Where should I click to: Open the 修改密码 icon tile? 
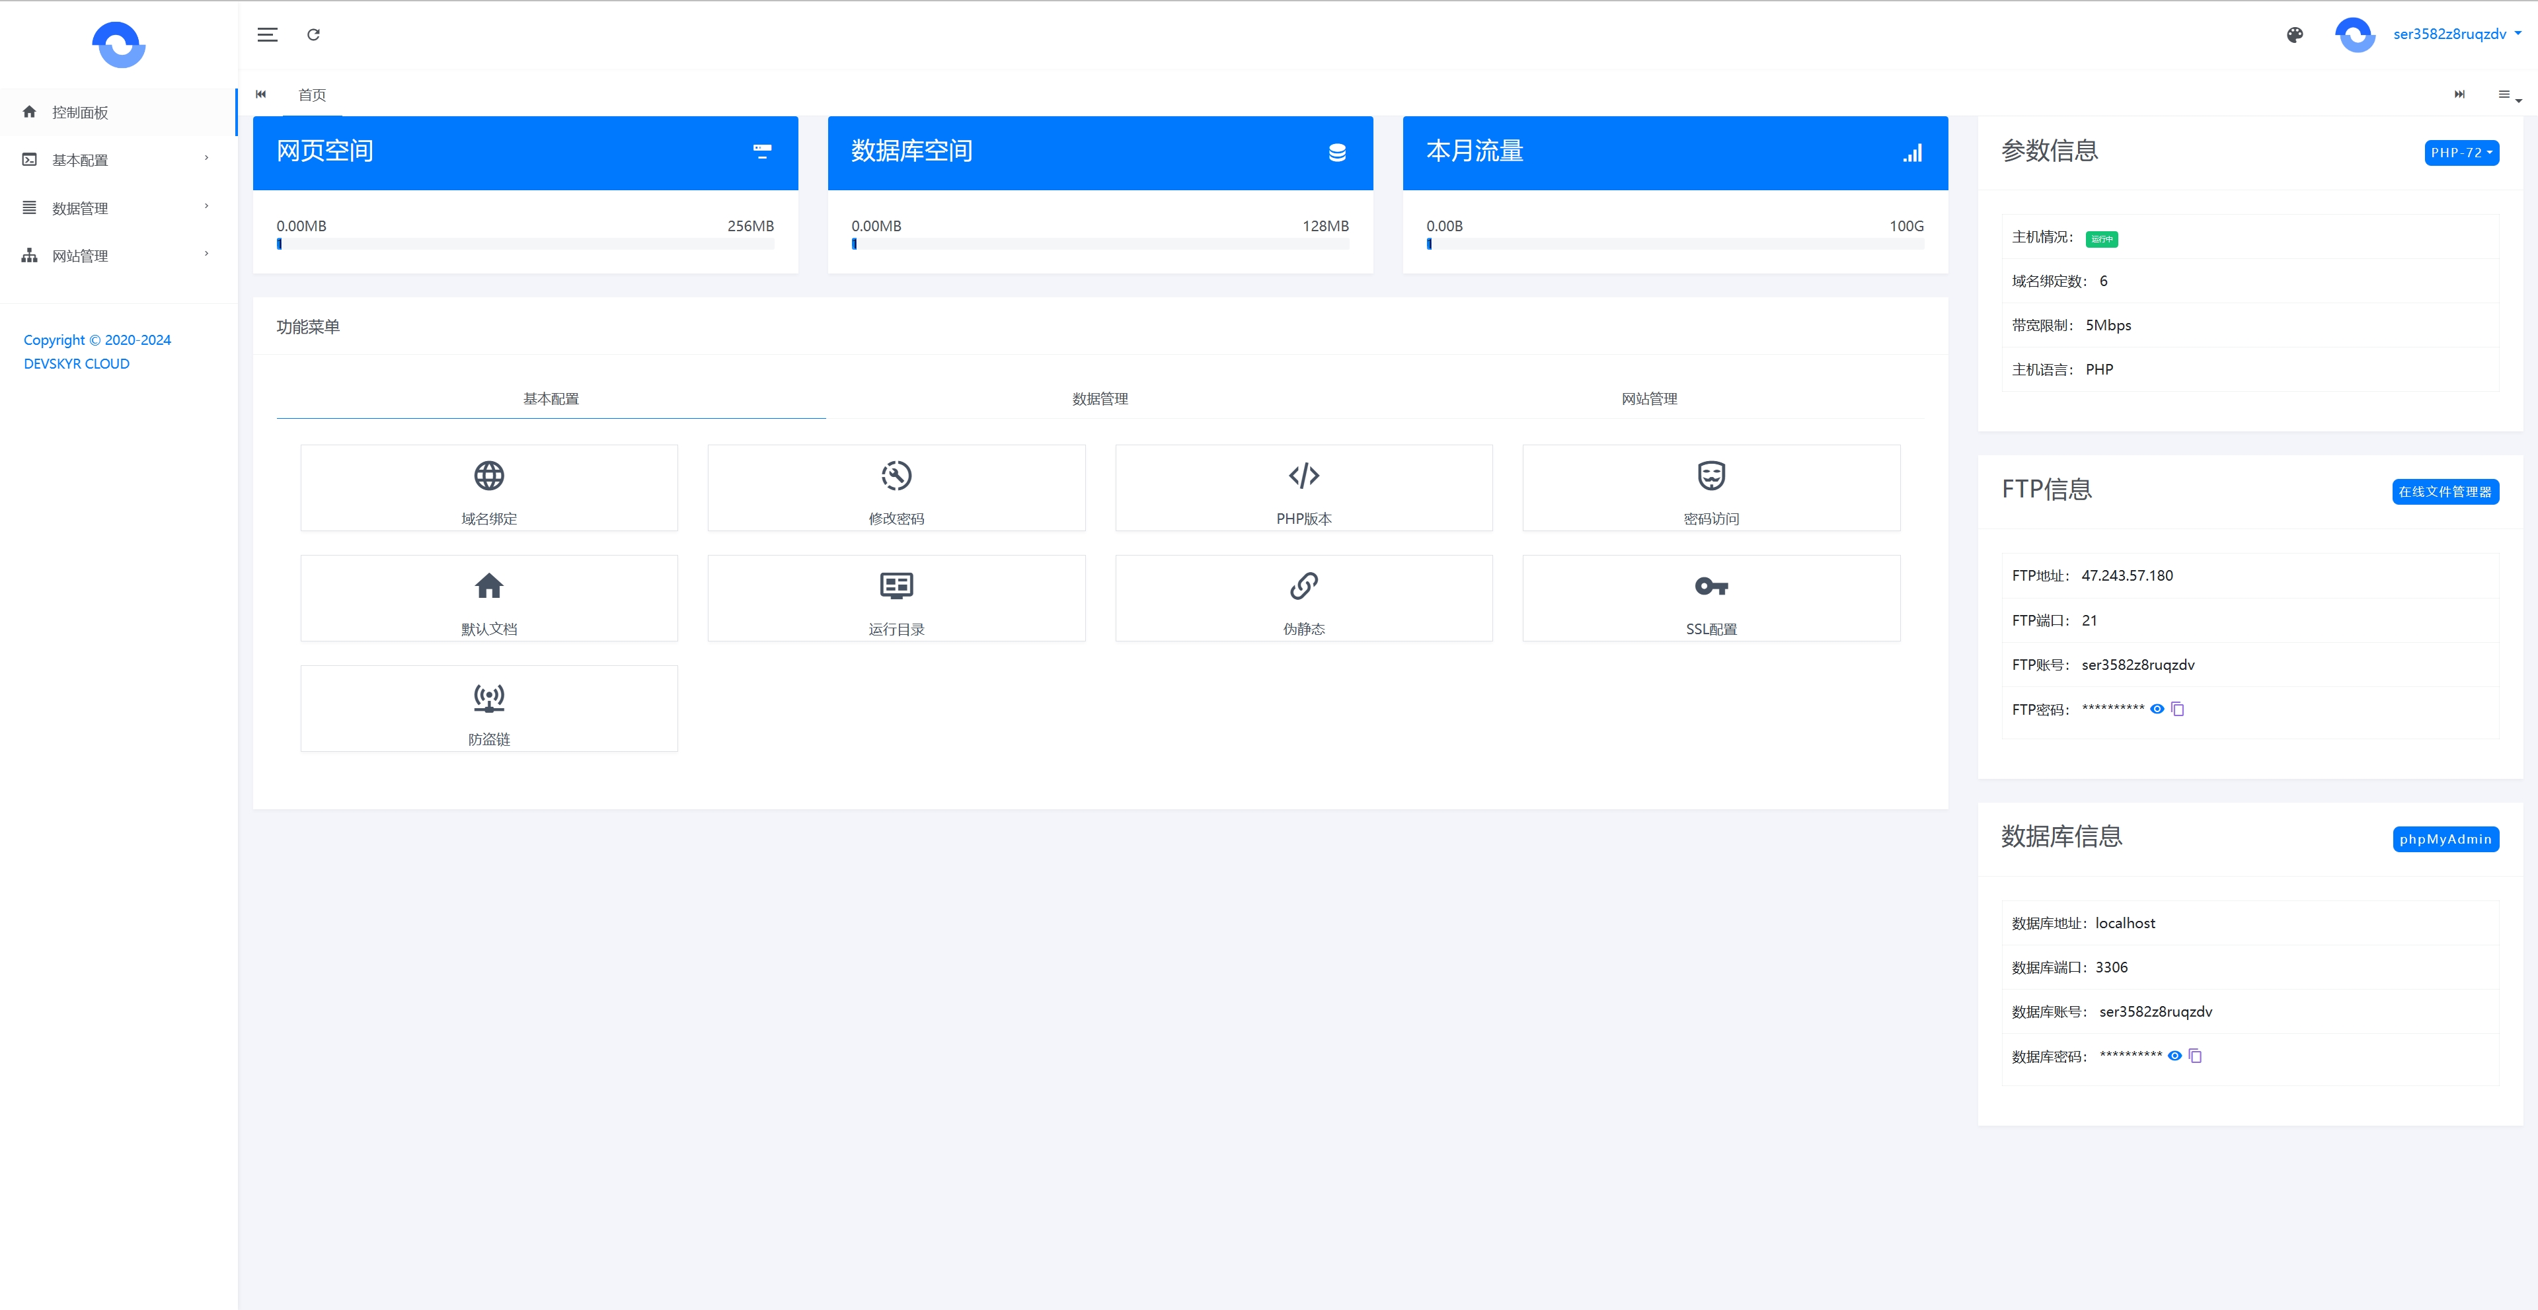point(896,476)
